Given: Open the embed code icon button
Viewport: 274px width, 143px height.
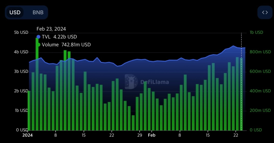Looking at the screenshot, I should (265, 12).
